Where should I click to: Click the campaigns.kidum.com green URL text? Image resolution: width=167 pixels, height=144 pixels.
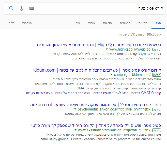tap(132, 75)
